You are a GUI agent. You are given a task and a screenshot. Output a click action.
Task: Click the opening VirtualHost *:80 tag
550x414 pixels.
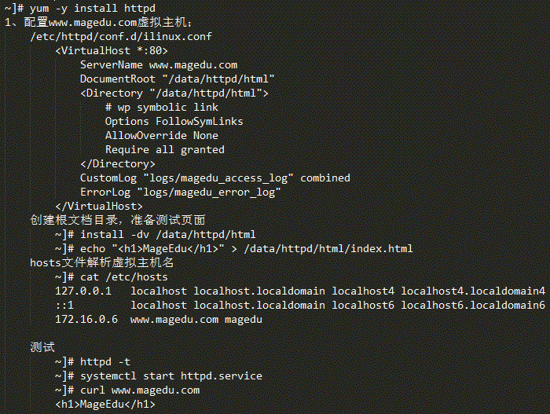point(112,50)
